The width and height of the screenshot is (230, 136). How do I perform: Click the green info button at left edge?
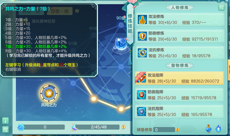click(x=5, y=121)
